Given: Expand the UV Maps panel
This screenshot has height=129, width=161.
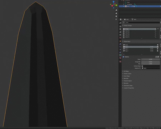Looking at the screenshot, I should click(x=123, y=71).
